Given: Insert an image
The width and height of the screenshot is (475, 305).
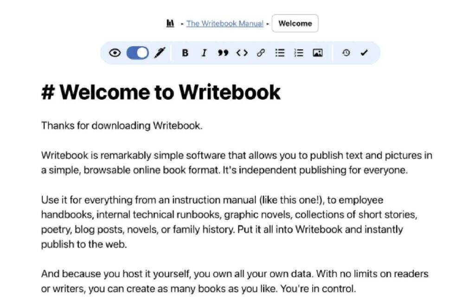Looking at the screenshot, I should click(x=317, y=53).
